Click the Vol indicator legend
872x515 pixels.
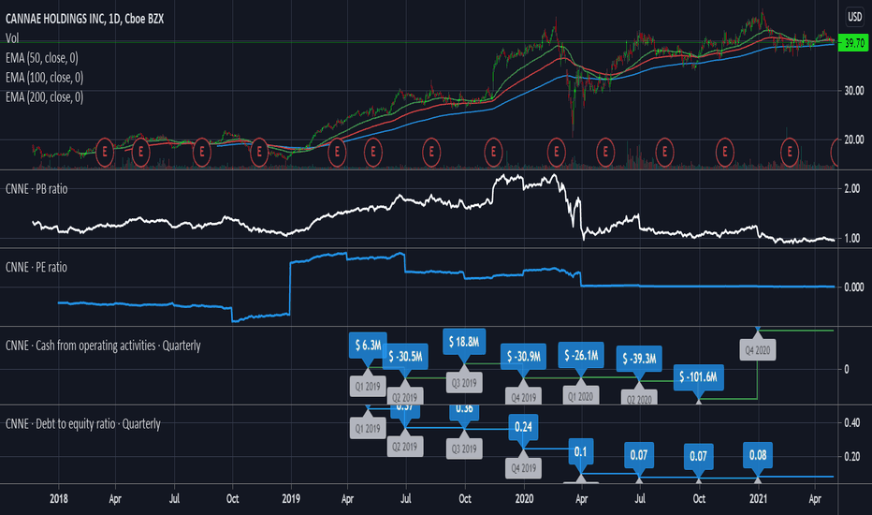[11, 37]
